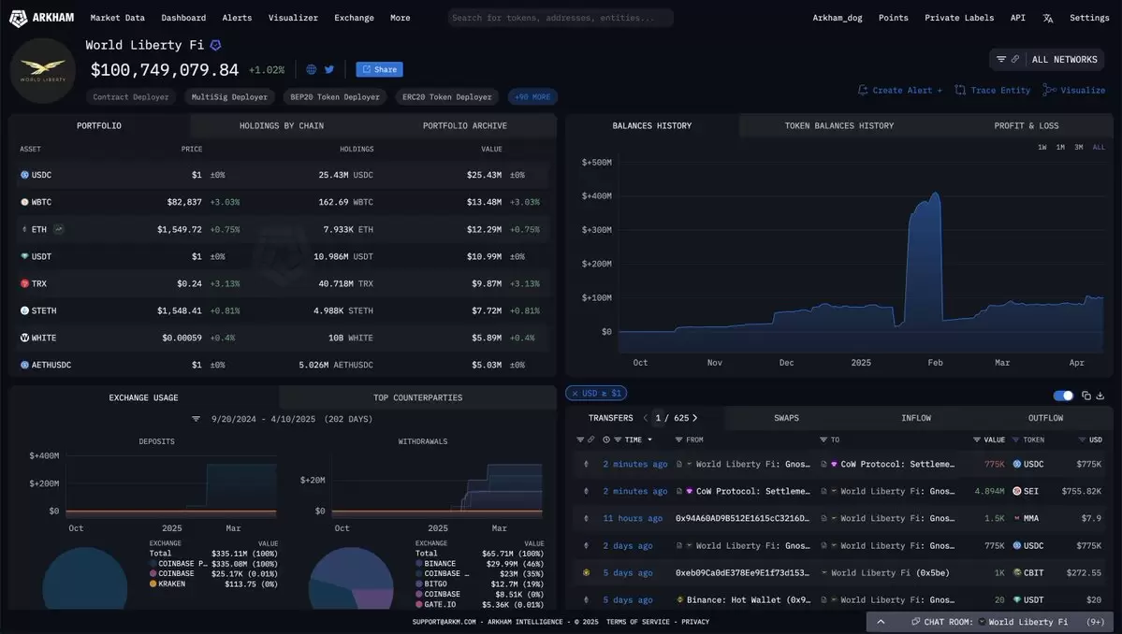Screen dimensions: 1122x634
Task: Go to next transfers page
Action: pyautogui.click(x=694, y=418)
